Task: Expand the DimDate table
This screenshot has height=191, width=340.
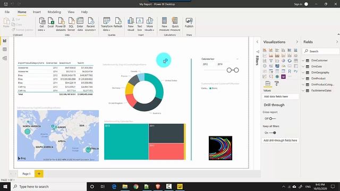Action: click(303, 66)
